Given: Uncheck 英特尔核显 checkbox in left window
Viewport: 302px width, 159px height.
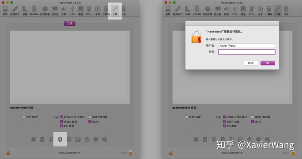Looking at the screenshot, I should (x=62, y=122).
